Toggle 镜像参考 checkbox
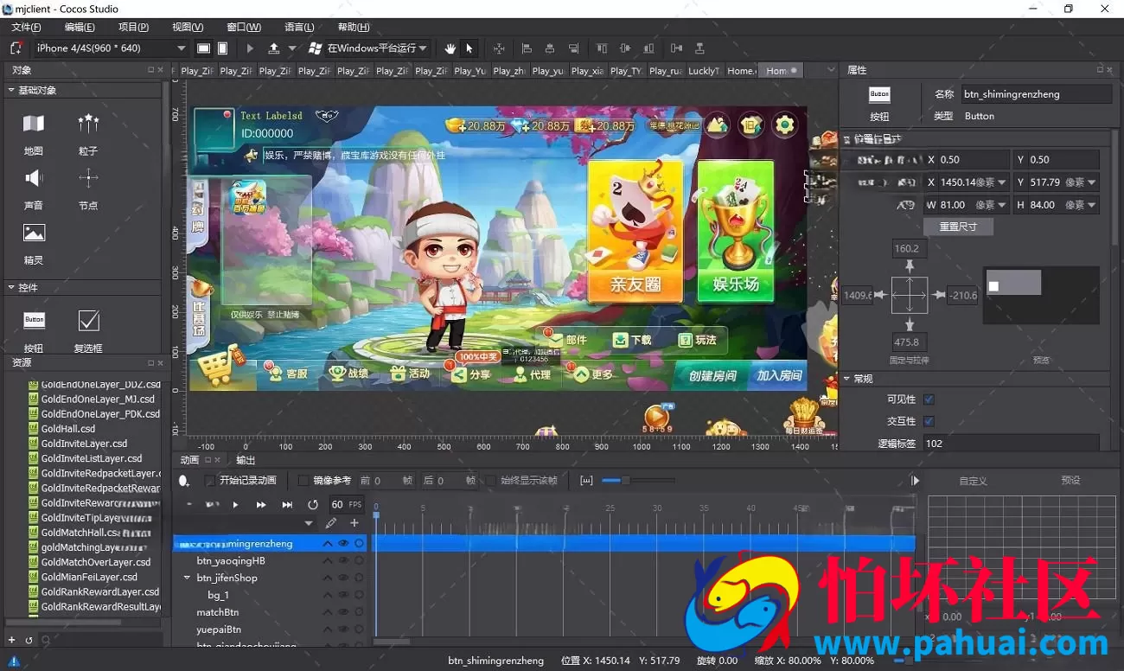This screenshot has width=1124, height=671. 303,480
